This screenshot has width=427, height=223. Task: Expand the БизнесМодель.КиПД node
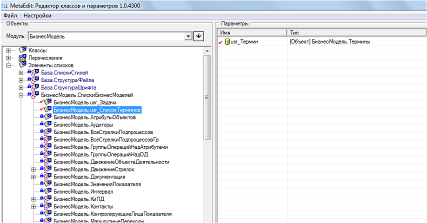tap(33, 199)
